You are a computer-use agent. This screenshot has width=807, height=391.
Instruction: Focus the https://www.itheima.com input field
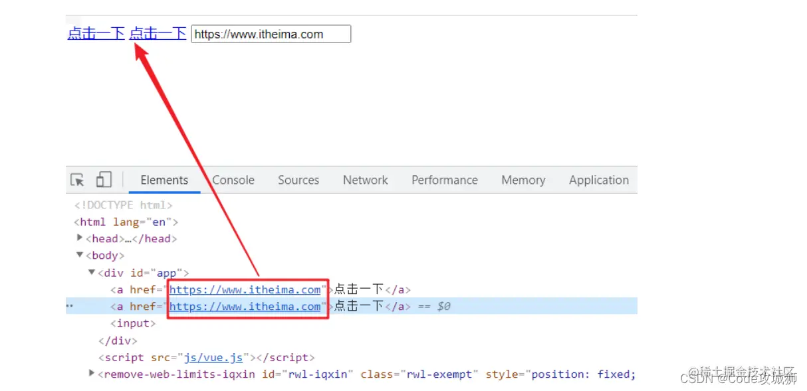[271, 34]
